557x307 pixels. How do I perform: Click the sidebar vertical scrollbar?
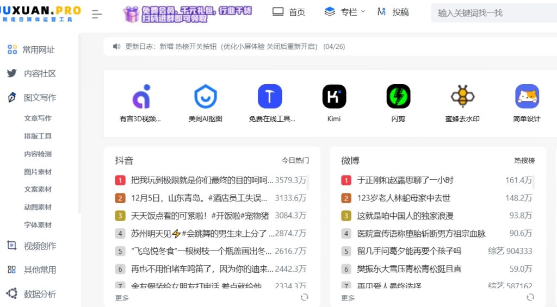pos(79,124)
